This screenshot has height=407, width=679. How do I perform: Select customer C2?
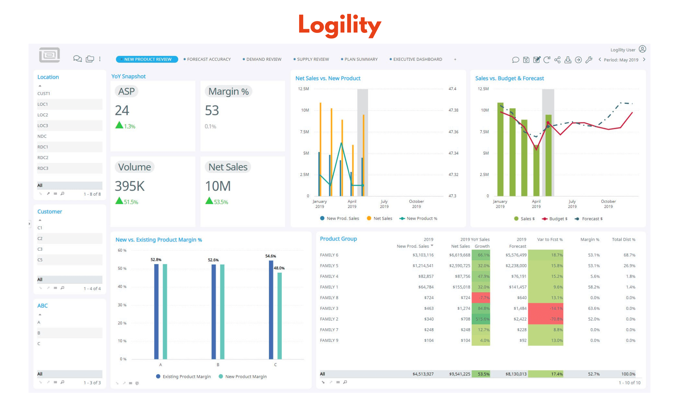tap(70, 238)
